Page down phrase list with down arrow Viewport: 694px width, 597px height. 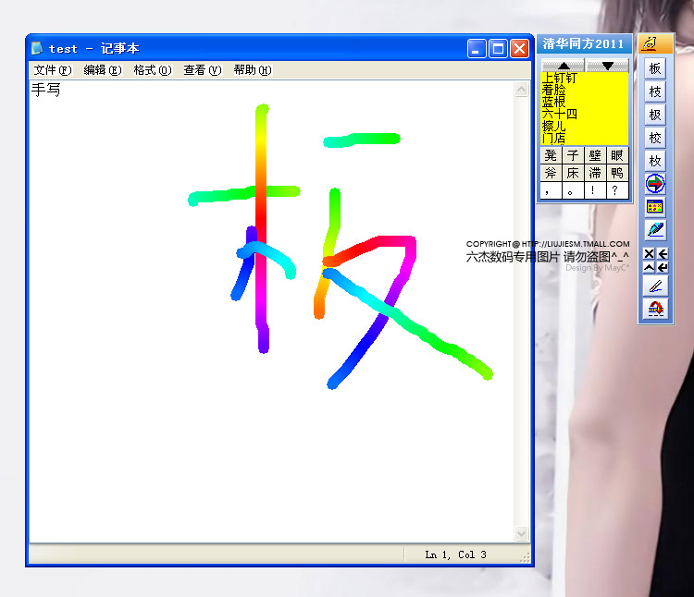(x=607, y=66)
